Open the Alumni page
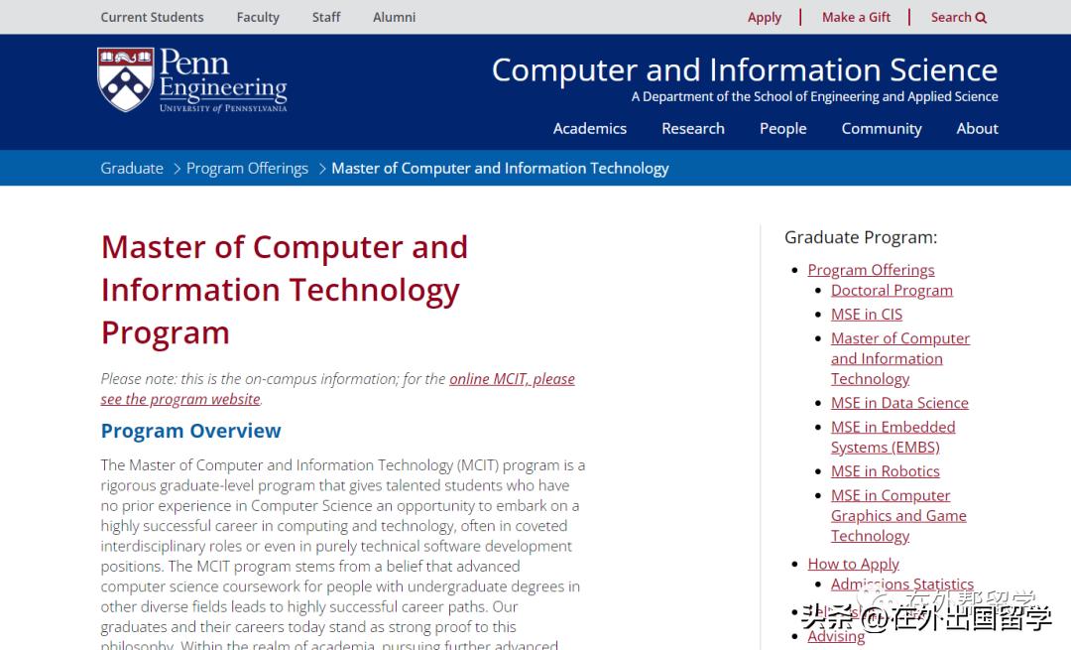This screenshot has height=650, width=1071. [x=394, y=17]
